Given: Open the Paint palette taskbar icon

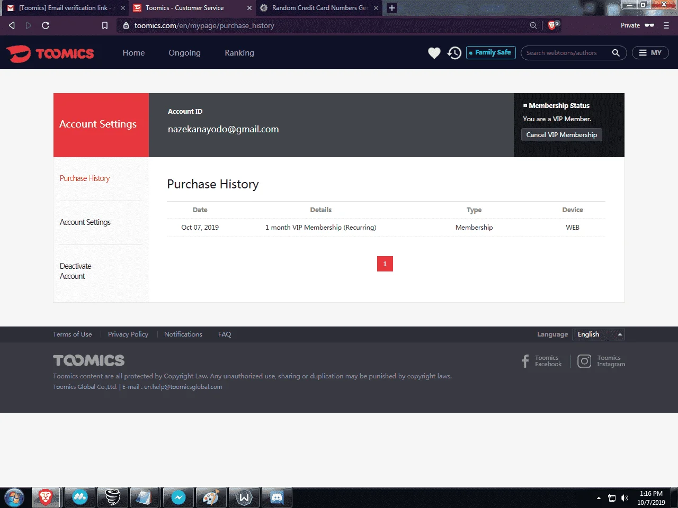Looking at the screenshot, I should [x=211, y=498].
